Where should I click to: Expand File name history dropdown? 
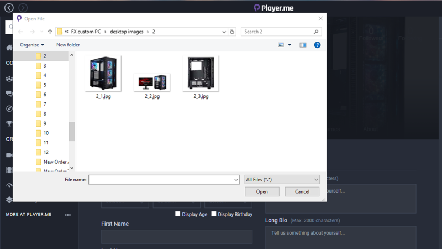236,180
